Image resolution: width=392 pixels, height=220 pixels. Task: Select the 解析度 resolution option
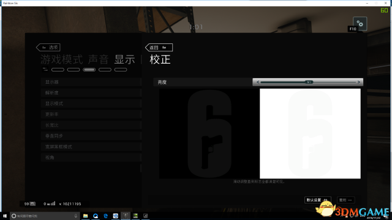(91, 93)
